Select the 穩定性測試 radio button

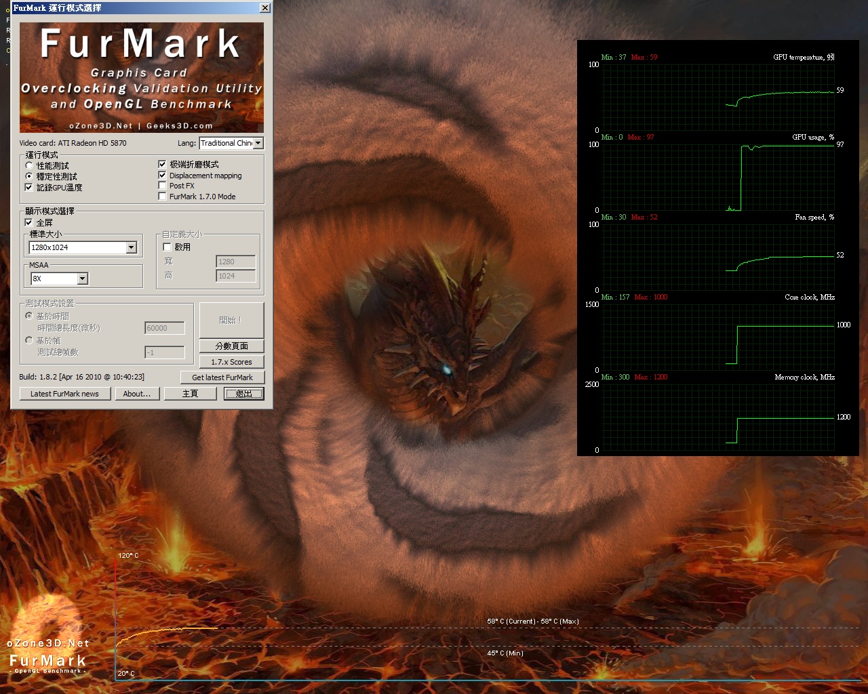[29, 176]
